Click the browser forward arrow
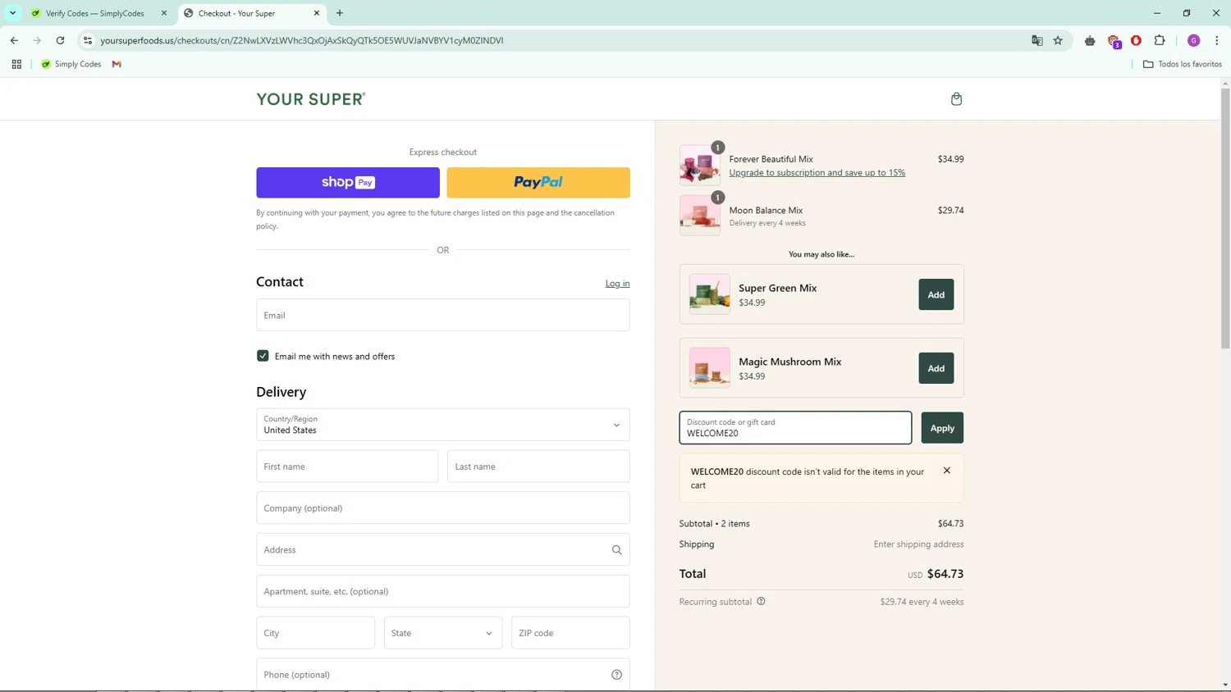The height and width of the screenshot is (692, 1231). (37, 40)
